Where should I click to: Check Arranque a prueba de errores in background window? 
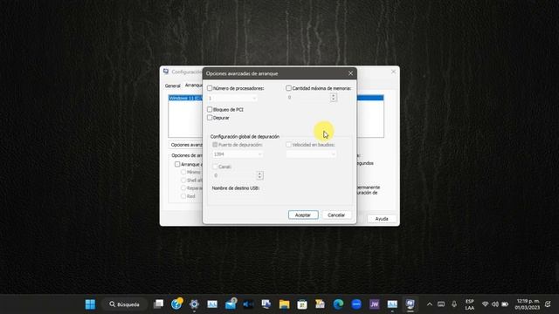tap(177, 164)
